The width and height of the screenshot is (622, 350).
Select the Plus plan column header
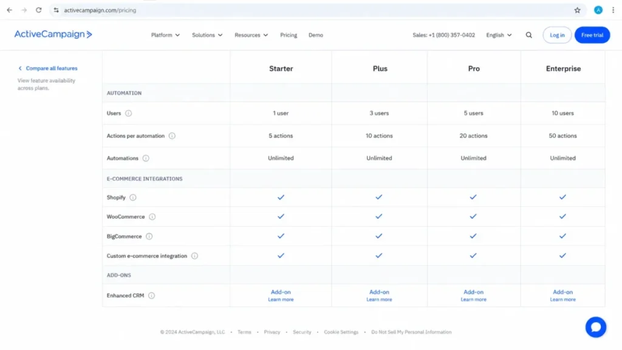380,69
